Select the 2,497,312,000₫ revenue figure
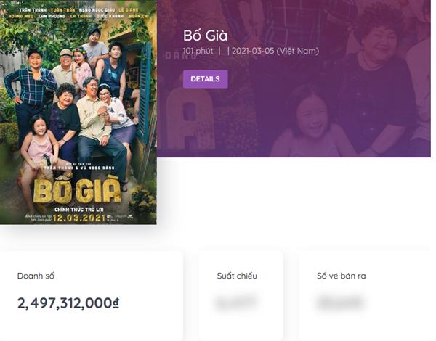436x341 pixels. coord(68,303)
